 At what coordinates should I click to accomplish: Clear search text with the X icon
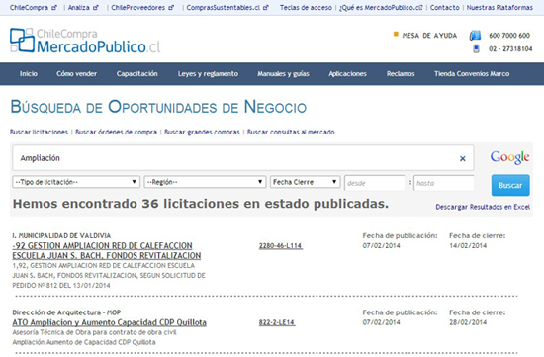pyautogui.click(x=463, y=158)
